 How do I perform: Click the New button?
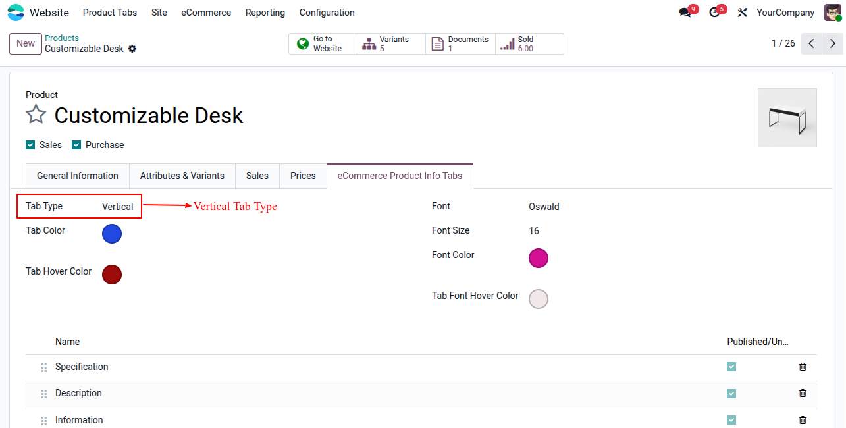tap(26, 43)
